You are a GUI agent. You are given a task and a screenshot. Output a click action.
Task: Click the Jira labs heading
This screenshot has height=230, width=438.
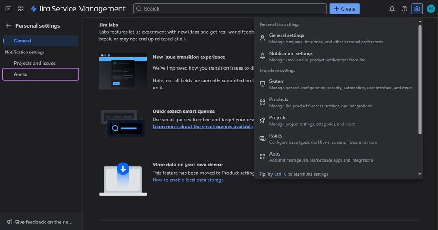[x=108, y=25]
